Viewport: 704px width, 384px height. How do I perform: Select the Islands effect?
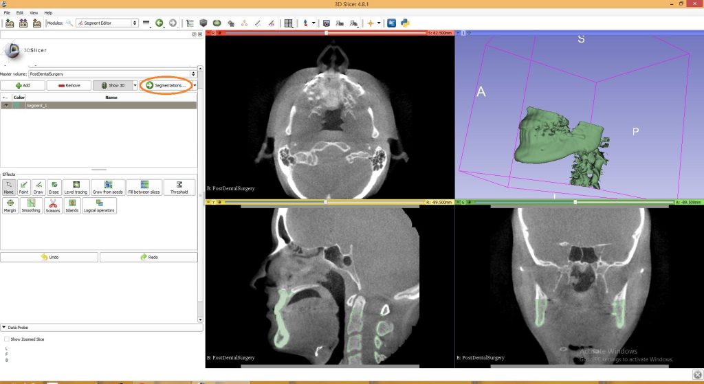[x=71, y=205]
